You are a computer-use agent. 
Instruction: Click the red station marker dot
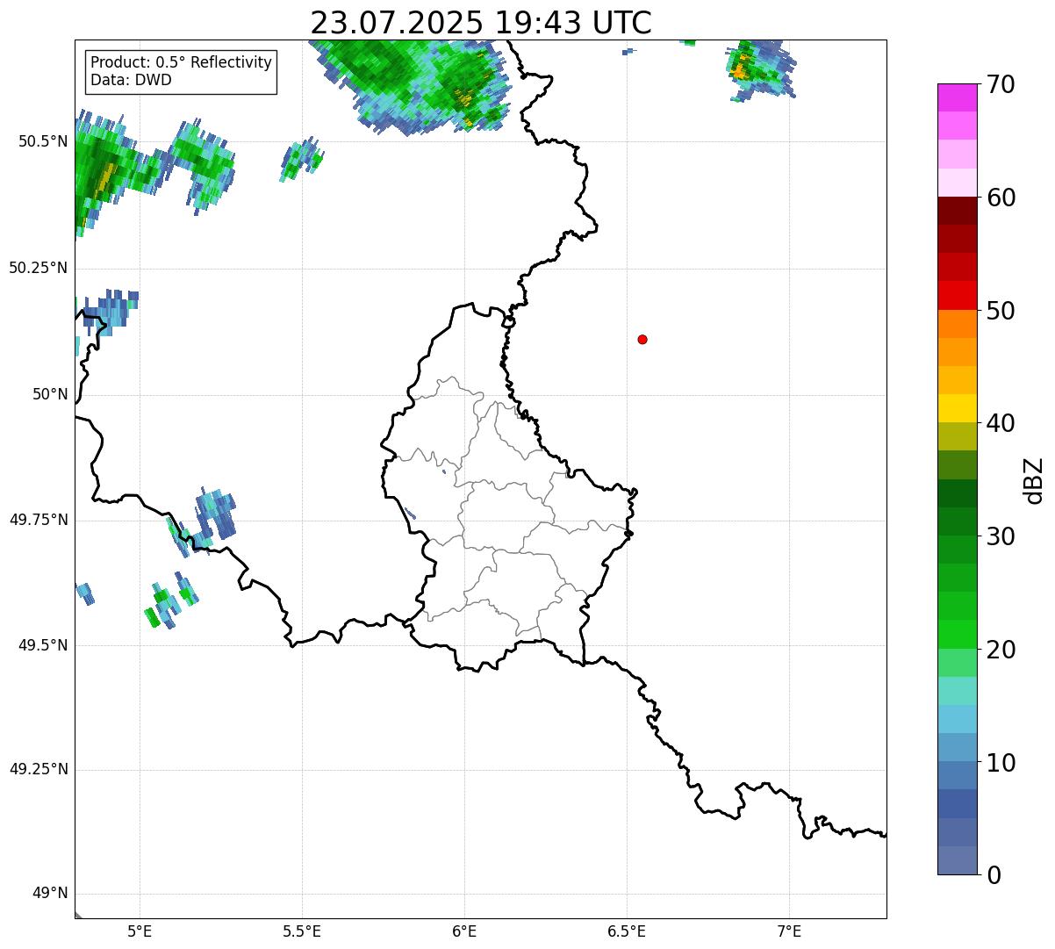(642, 339)
